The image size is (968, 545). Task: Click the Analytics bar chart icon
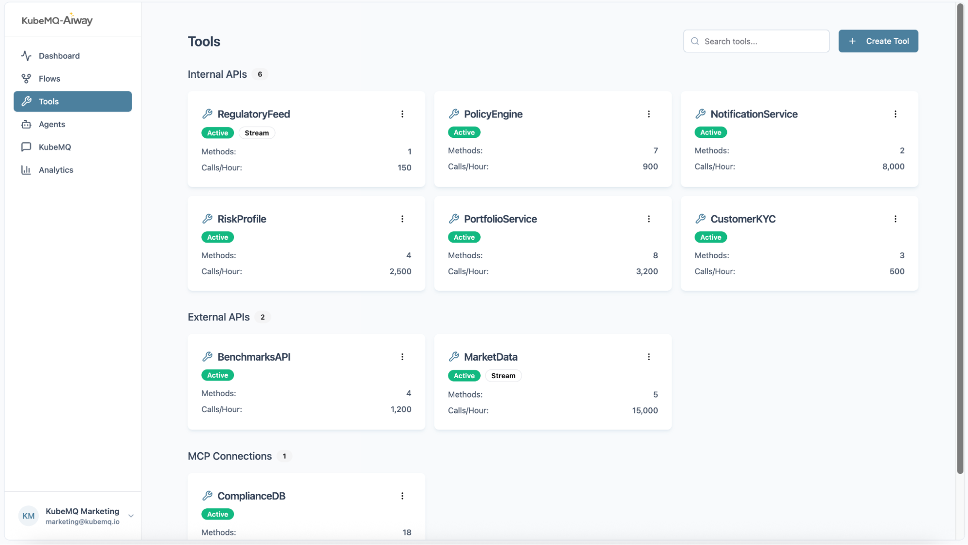click(26, 170)
